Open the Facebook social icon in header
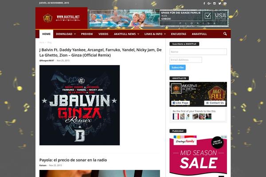Viewport: 266px width, 177px height. [204, 4]
